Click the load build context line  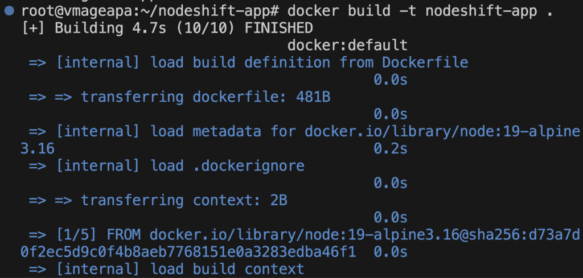pyautogui.click(x=166, y=269)
